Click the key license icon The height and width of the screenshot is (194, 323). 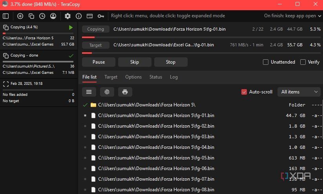101,16
